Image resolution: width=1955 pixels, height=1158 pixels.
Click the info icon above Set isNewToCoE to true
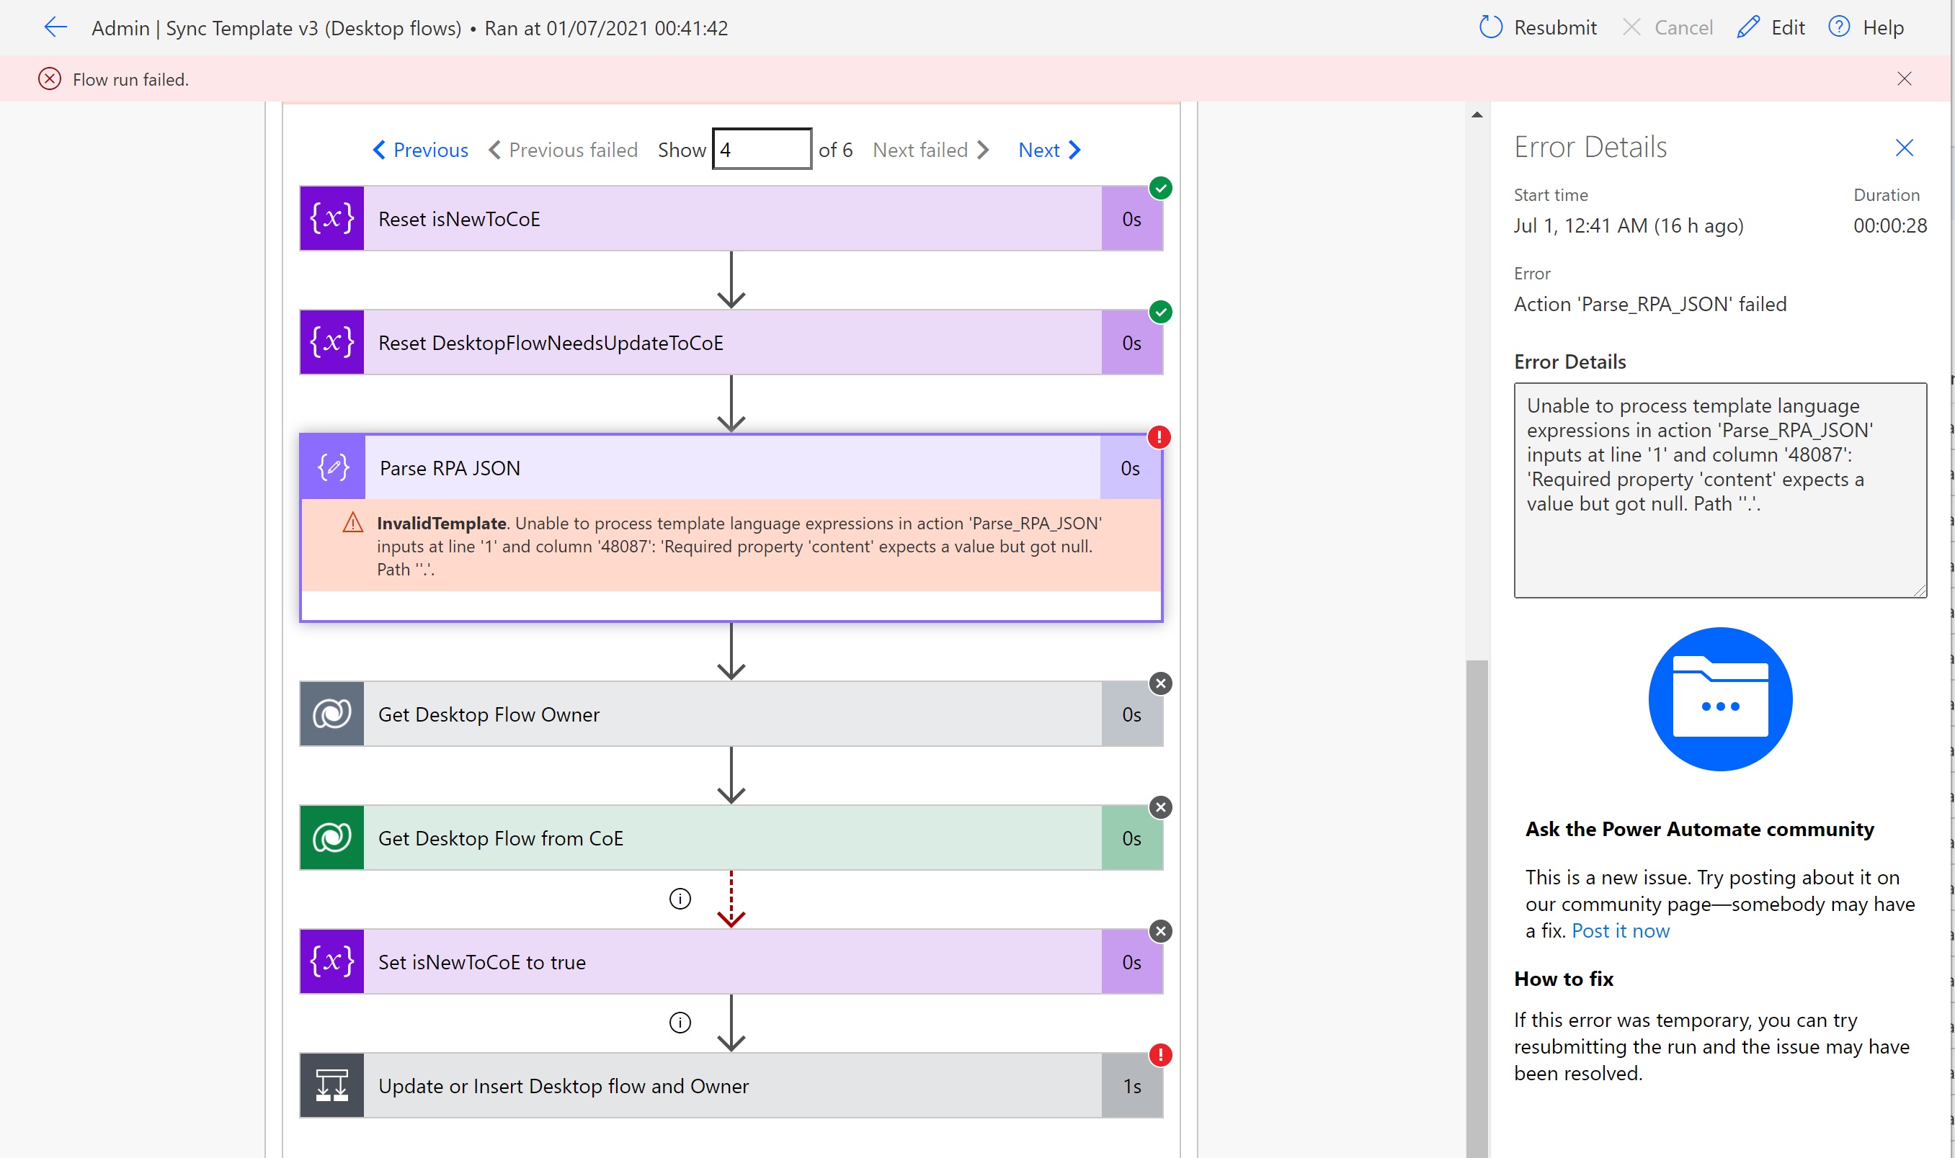680,898
